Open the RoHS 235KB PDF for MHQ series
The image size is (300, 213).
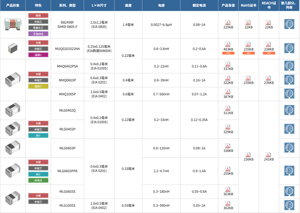[x=248, y=78]
